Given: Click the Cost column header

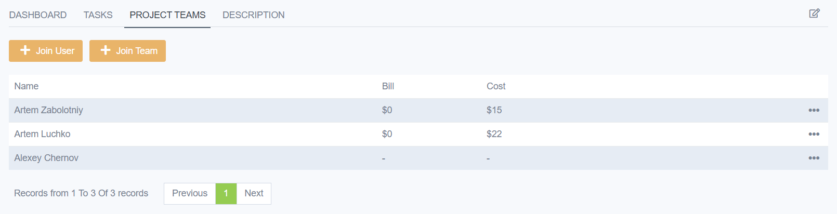Looking at the screenshot, I should pos(496,86).
